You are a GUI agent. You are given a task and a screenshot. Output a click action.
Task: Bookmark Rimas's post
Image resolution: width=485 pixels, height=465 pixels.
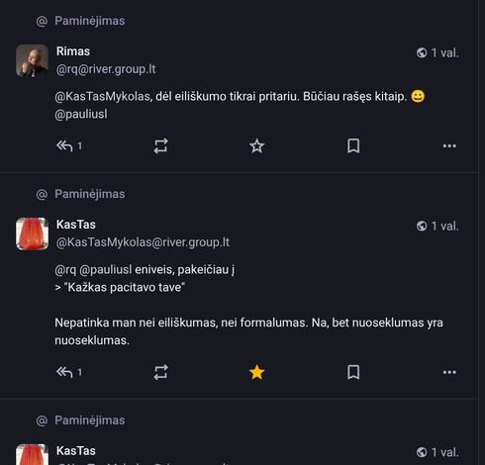tap(353, 145)
